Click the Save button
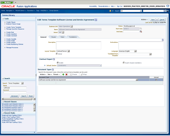 (153, 20)
